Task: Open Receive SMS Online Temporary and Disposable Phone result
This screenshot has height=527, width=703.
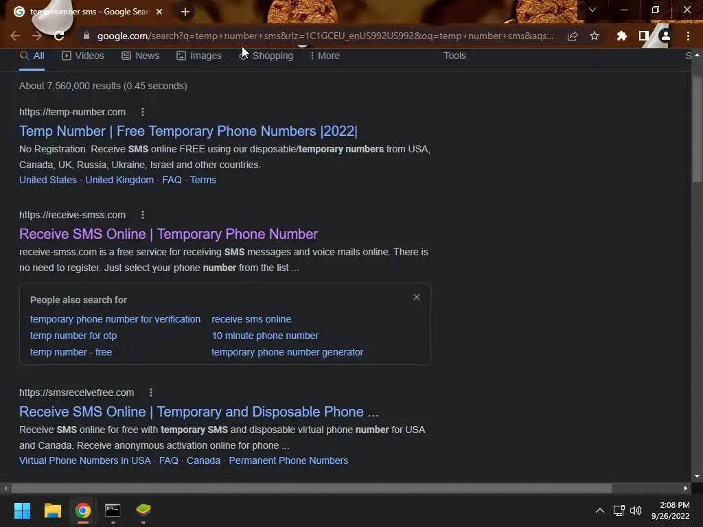Action: click(x=199, y=412)
